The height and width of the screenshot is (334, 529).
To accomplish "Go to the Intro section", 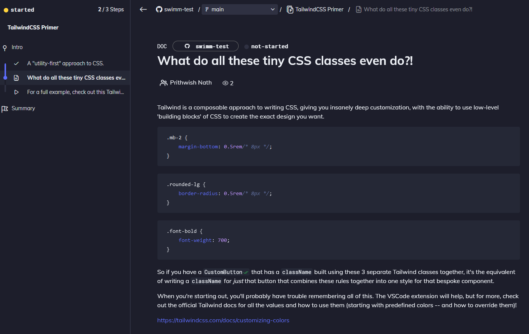I will tap(17, 47).
